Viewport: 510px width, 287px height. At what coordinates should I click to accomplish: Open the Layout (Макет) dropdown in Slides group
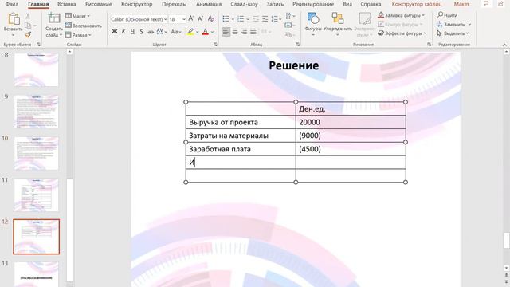coord(77,16)
